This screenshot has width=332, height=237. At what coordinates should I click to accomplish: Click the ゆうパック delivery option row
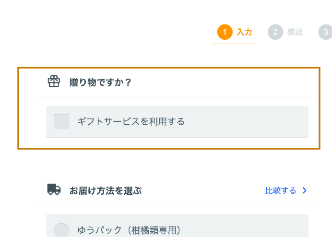(x=178, y=226)
